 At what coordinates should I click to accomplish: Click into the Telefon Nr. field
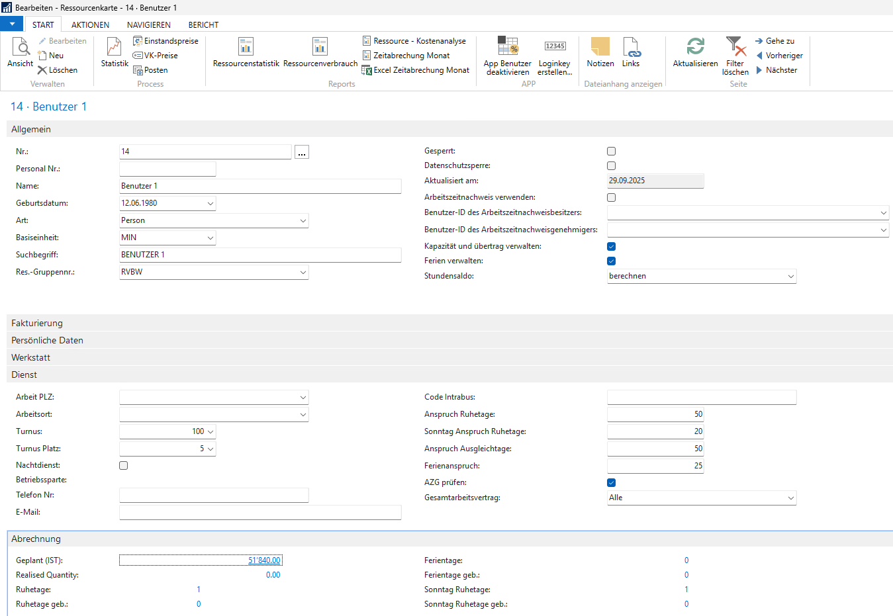(x=214, y=496)
